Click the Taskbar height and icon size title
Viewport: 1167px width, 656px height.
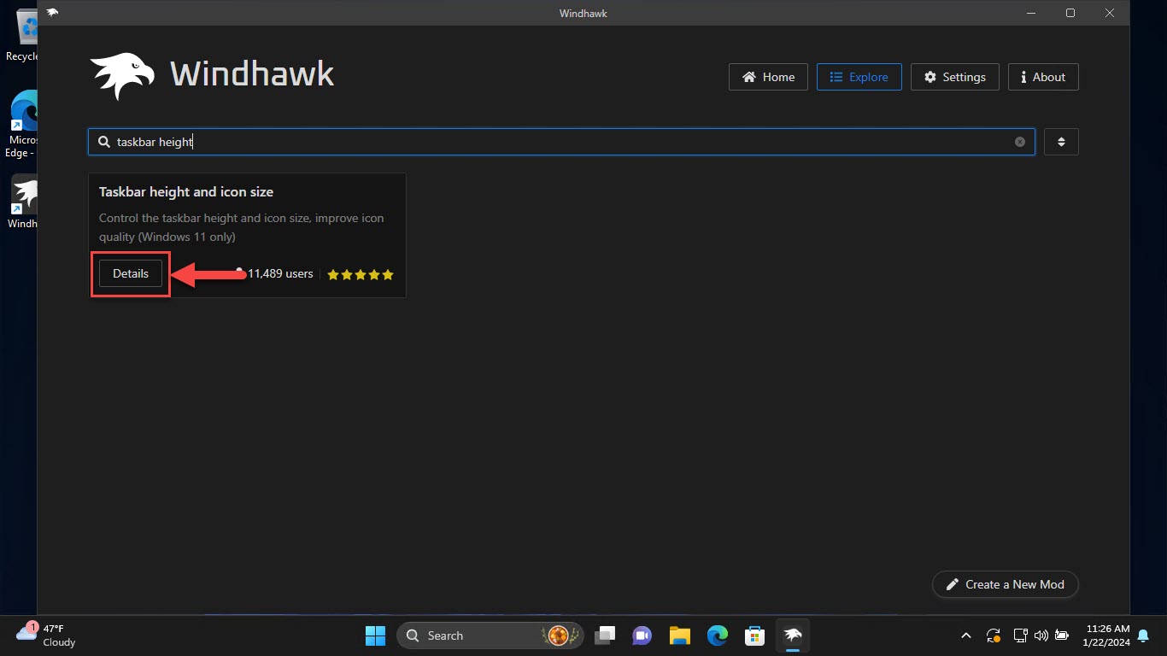186,191
